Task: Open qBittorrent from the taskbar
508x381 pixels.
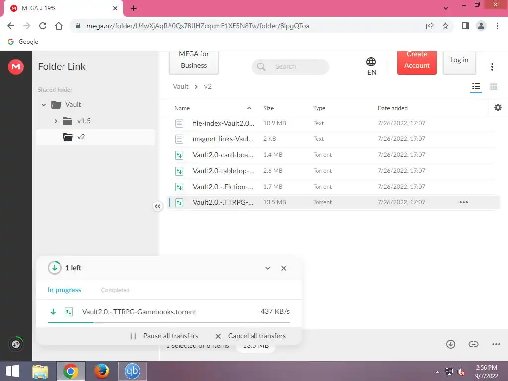Action: pos(132,371)
